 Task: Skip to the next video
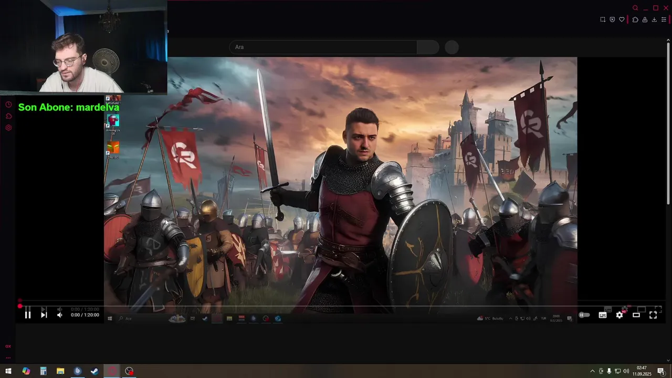pyautogui.click(x=44, y=315)
